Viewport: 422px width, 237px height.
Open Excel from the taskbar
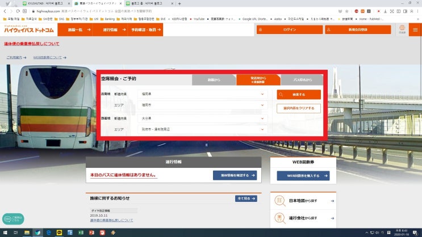click(x=81, y=232)
